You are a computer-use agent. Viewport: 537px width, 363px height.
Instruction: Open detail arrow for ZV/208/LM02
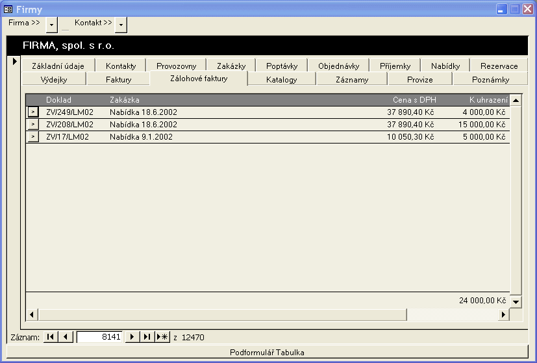33,125
